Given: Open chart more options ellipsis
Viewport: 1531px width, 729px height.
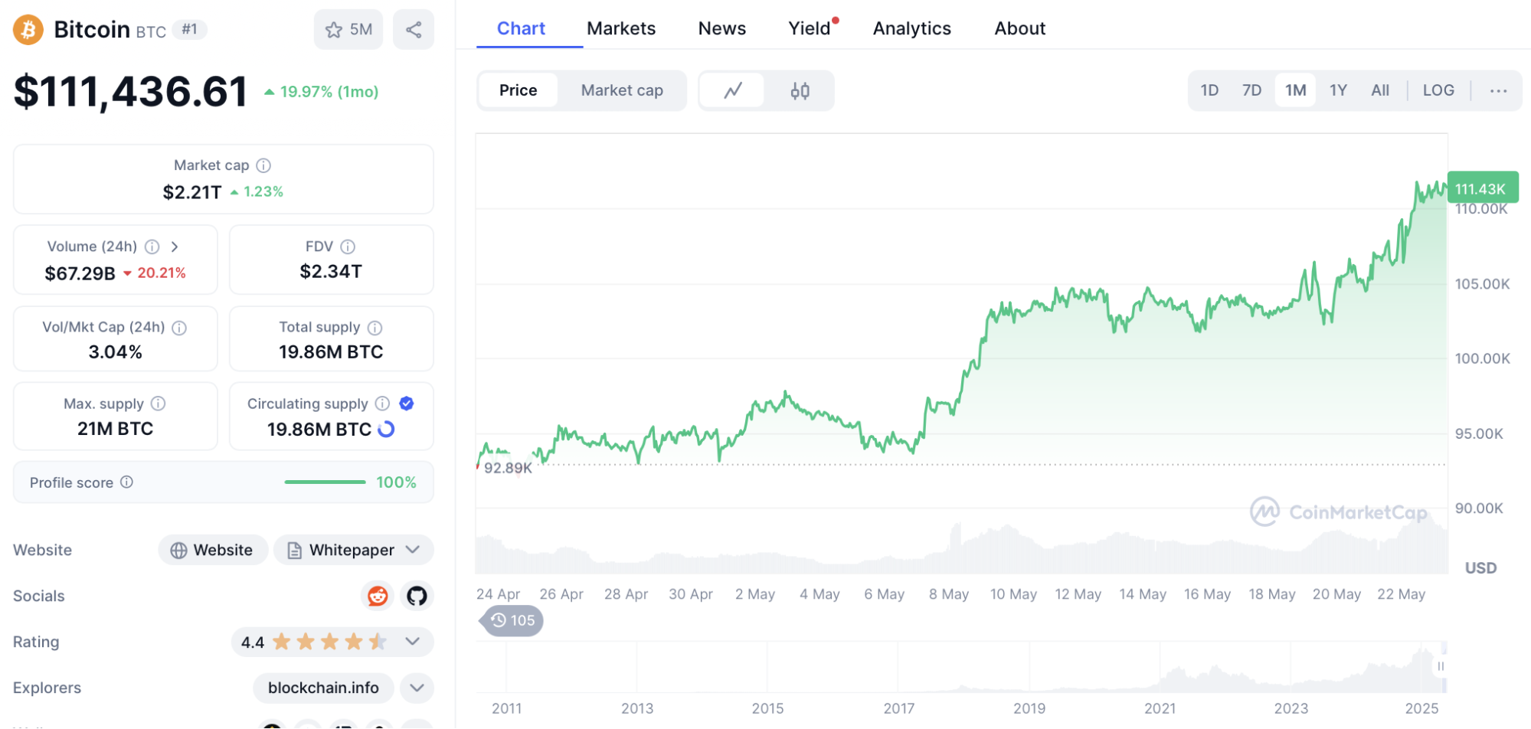Looking at the screenshot, I should pyautogui.click(x=1498, y=91).
